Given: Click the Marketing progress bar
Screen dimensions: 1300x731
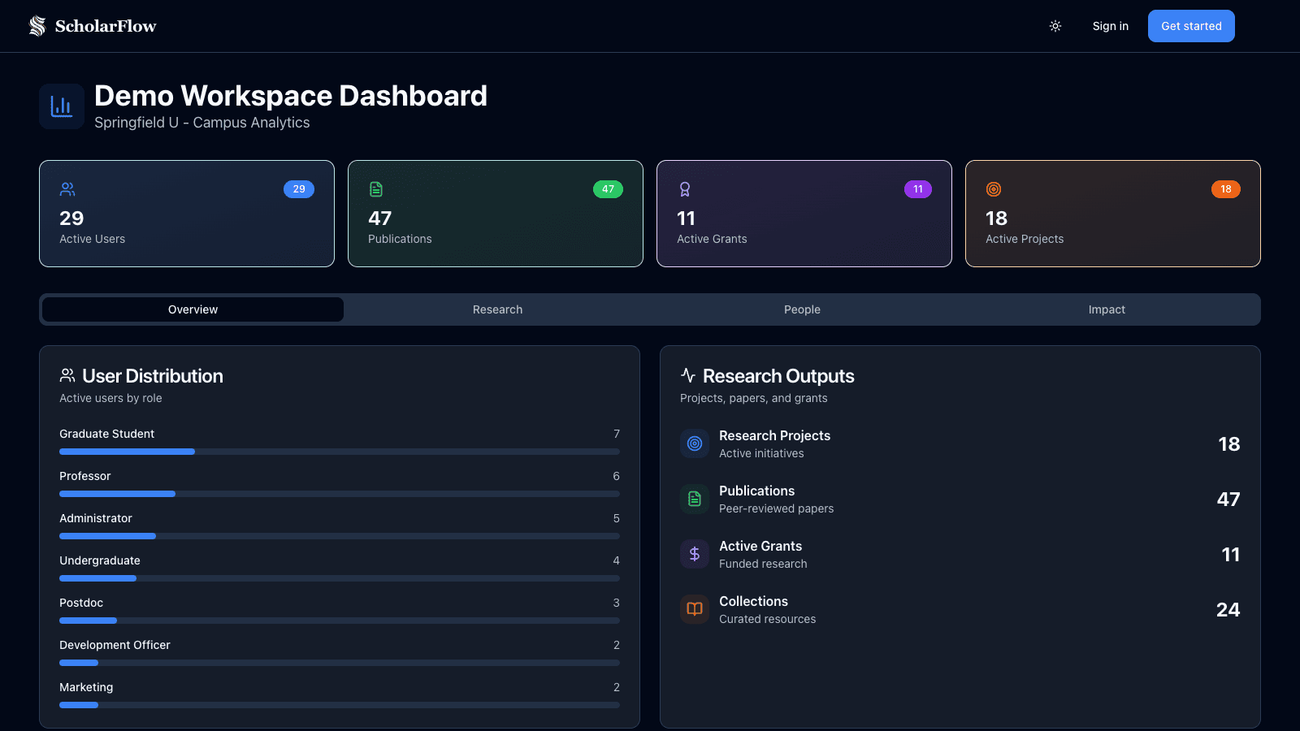Looking at the screenshot, I should coord(340,705).
